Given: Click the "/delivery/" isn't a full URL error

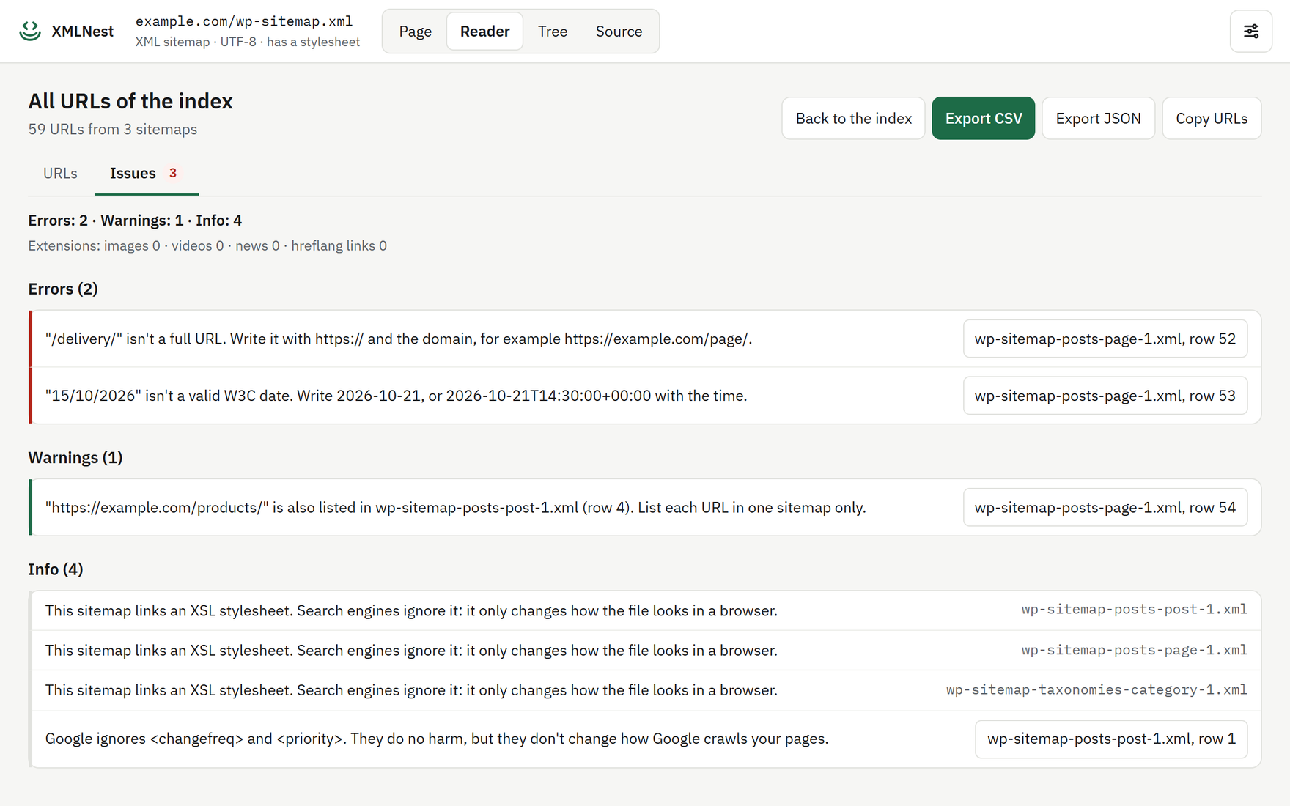Looking at the screenshot, I should point(399,339).
